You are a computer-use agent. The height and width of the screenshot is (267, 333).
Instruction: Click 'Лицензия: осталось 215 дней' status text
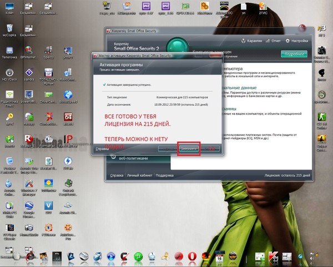(x=287, y=175)
